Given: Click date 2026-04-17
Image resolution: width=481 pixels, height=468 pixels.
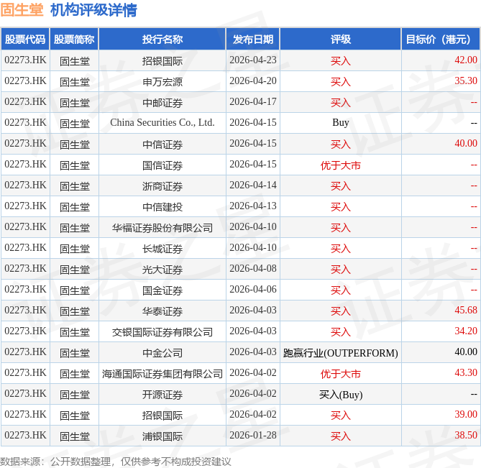Looking at the screenshot, I should point(253,102).
